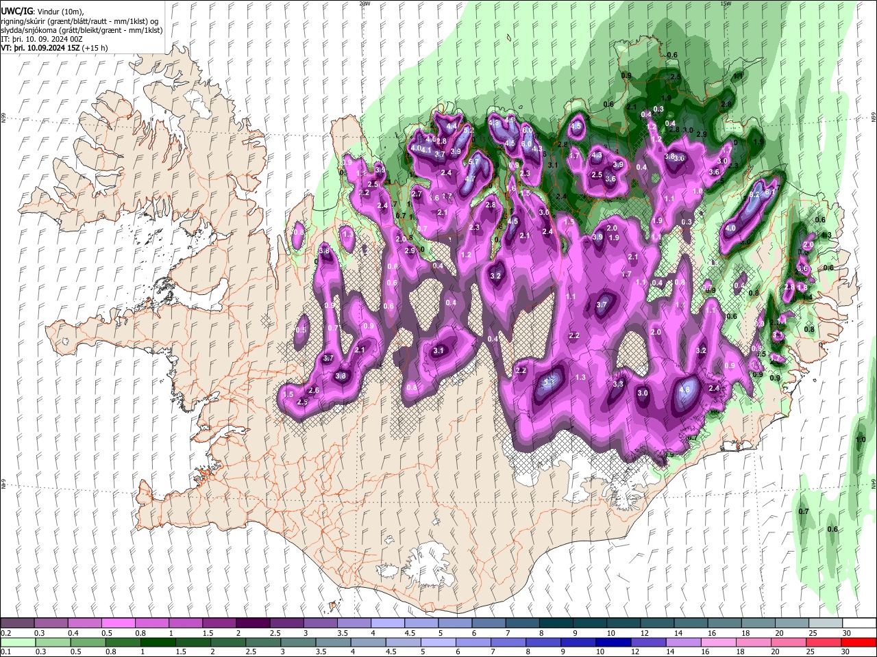Click the 5.7 snow value on map

[x=473, y=162]
